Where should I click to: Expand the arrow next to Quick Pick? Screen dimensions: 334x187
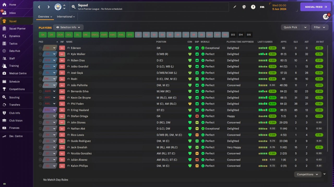(306, 27)
